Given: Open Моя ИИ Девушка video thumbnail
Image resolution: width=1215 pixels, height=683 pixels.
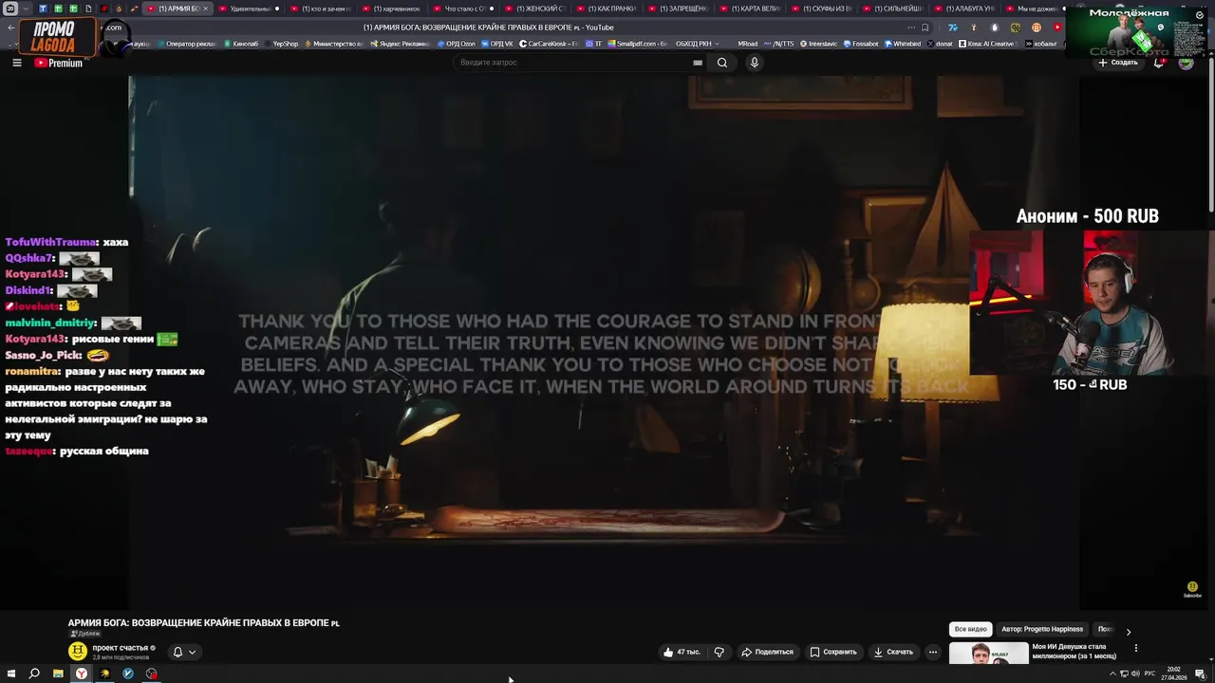Looking at the screenshot, I should (x=988, y=654).
